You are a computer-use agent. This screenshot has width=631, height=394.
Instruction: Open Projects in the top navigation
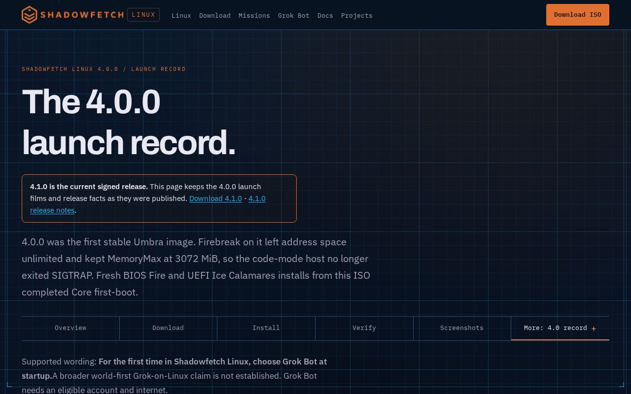pyautogui.click(x=357, y=15)
